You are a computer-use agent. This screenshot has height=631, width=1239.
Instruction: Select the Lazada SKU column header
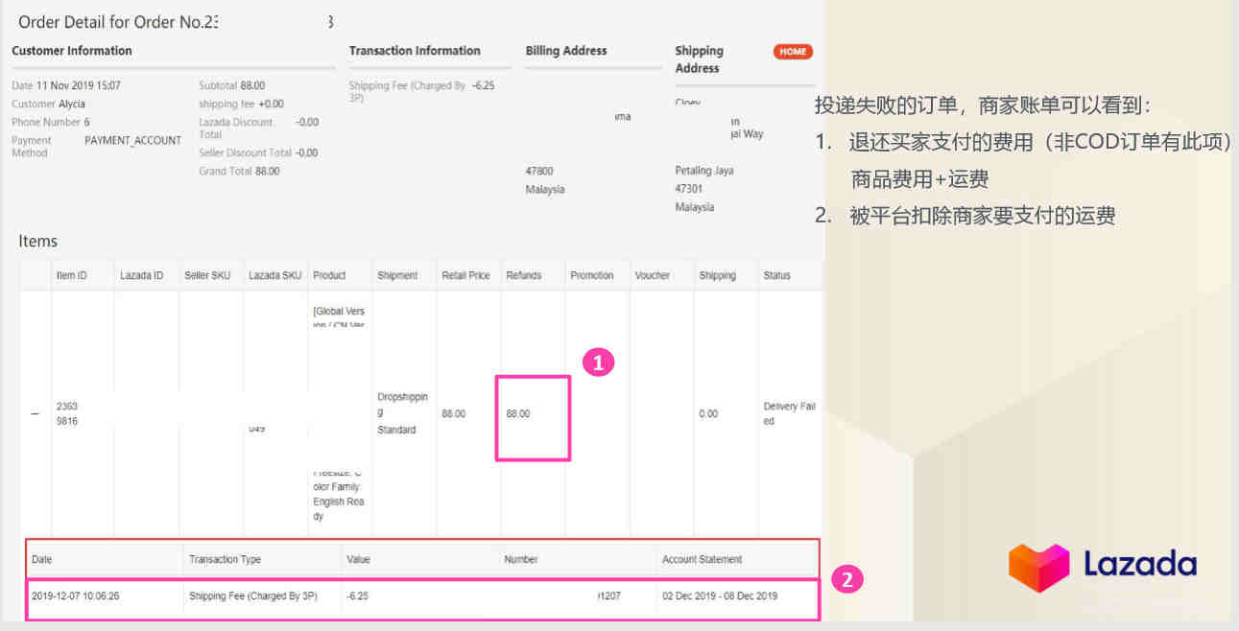click(274, 275)
